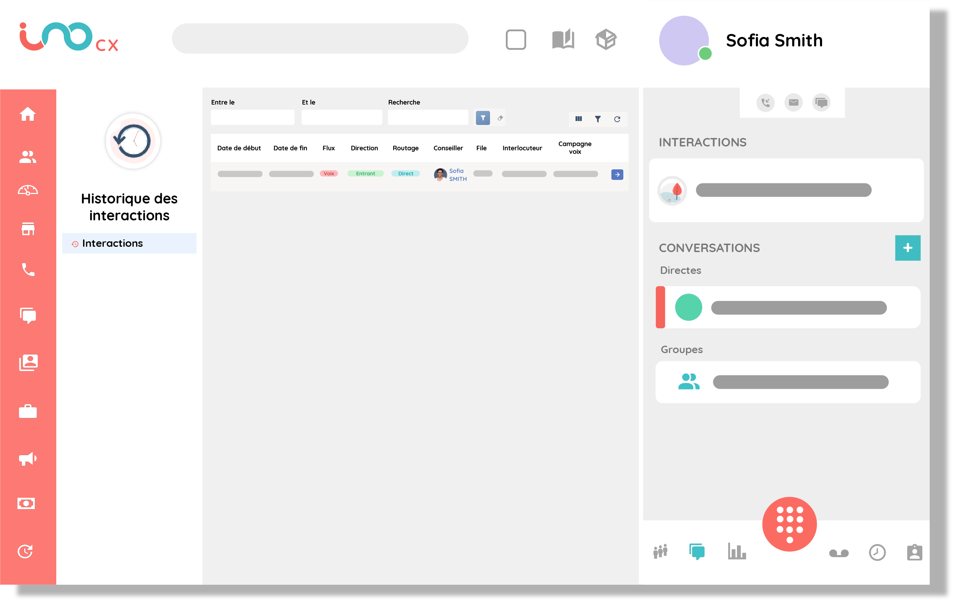Click the chat icon in right panel header

pos(821,103)
